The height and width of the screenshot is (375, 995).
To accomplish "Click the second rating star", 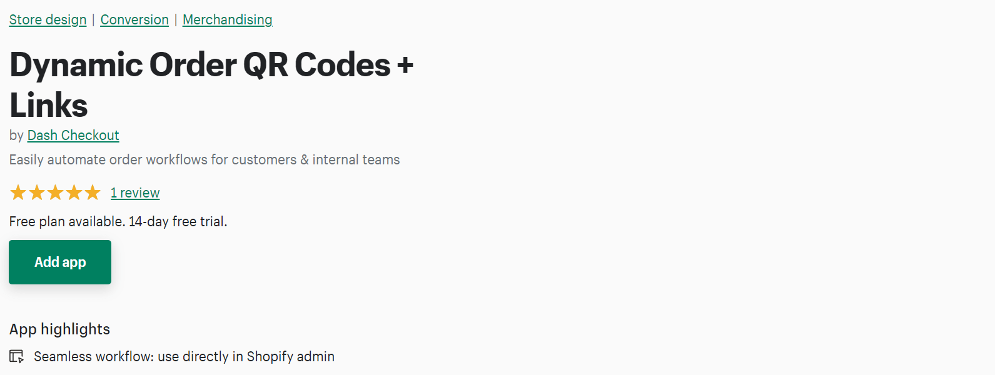I will [x=37, y=192].
